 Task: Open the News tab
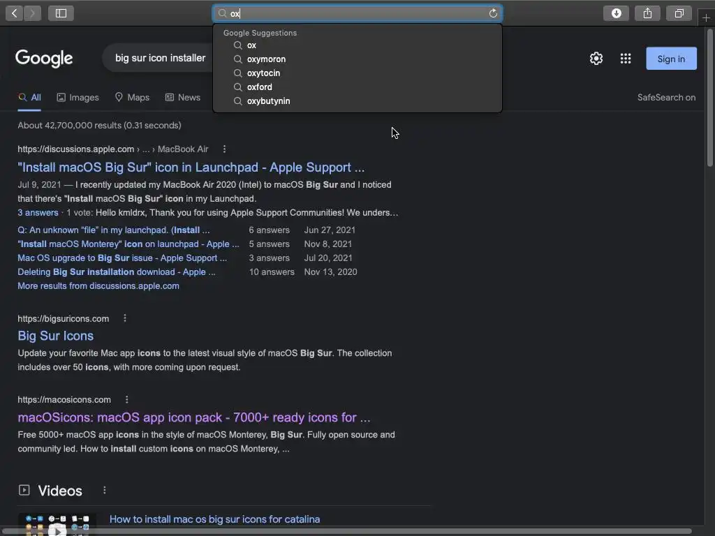pos(182,98)
